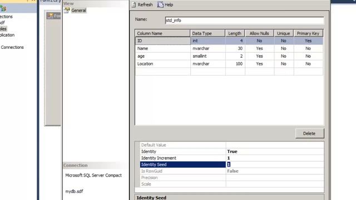Select the Name column row cell

click(163, 48)
